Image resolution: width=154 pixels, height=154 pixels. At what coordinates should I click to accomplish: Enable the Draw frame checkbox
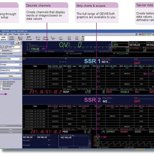pyautogui.click(x=1, y=89)
